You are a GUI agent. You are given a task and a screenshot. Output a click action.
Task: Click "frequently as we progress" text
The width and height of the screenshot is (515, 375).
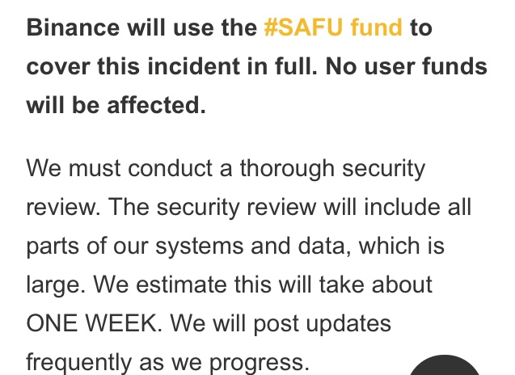167,362
